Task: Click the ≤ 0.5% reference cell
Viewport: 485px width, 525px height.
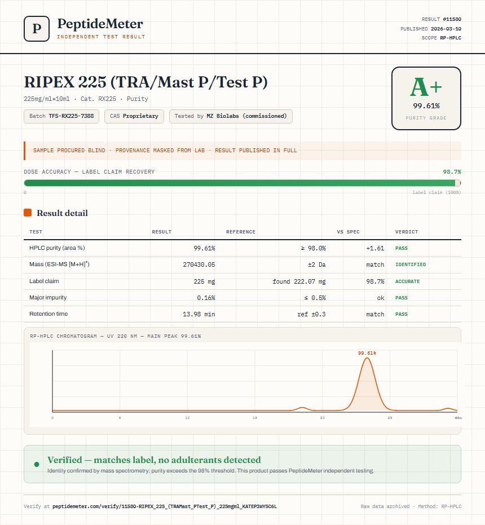Action: pos(315,298)
